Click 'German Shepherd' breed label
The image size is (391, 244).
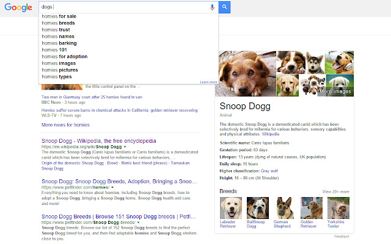pos(282,224)
